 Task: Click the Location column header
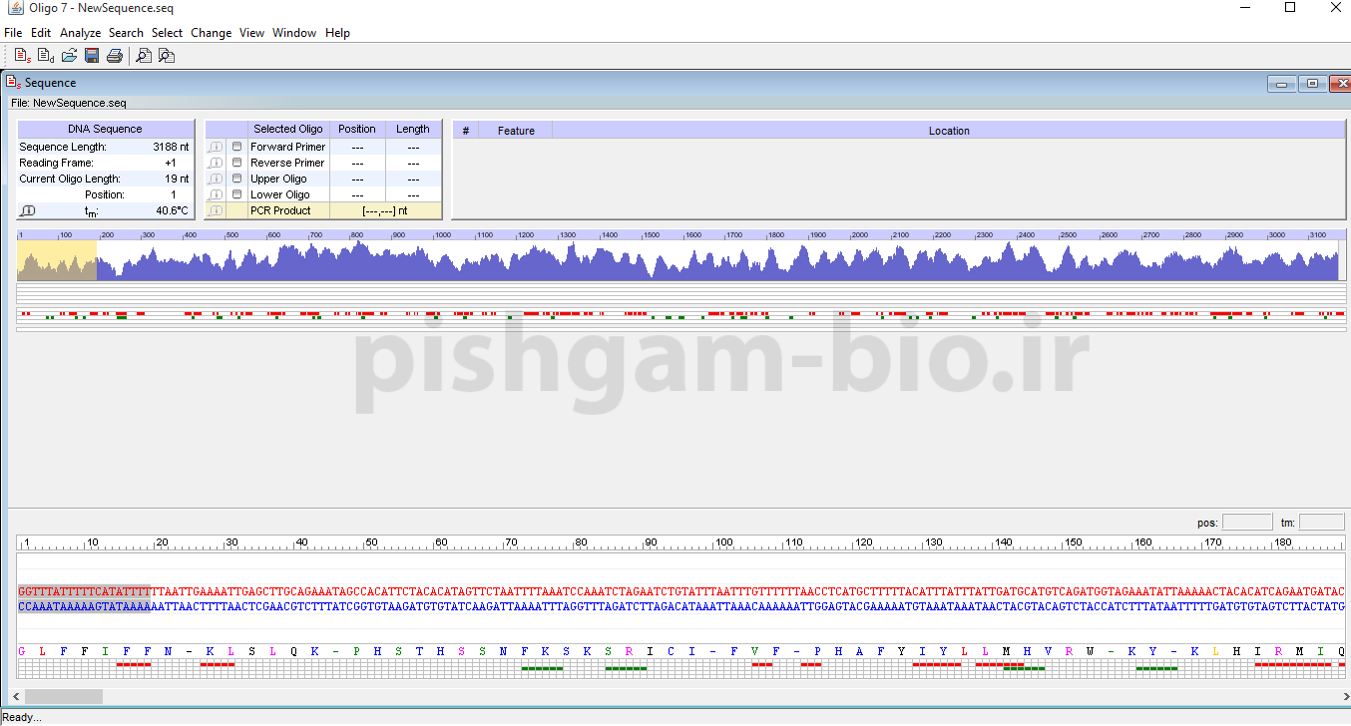pos(948,131)
